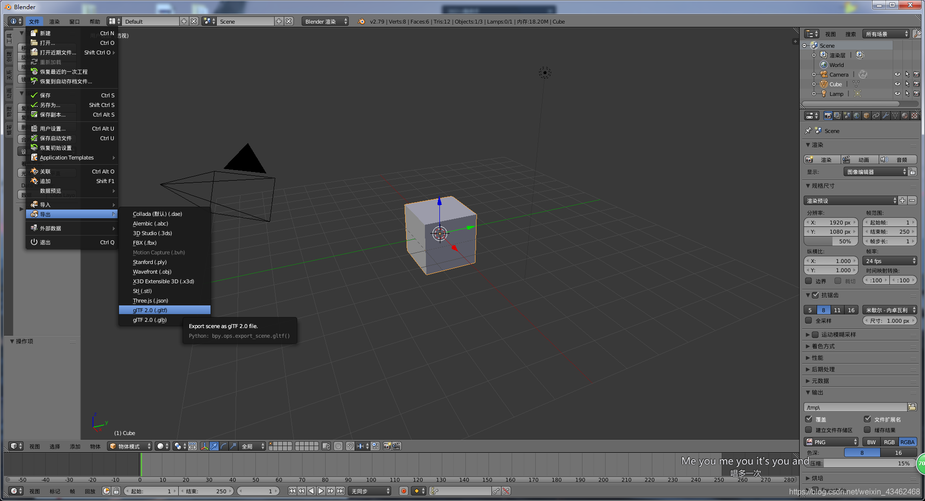Click the outliner search magnifier icon
This screenshot has width=925, height=501.
click(917, 34)
